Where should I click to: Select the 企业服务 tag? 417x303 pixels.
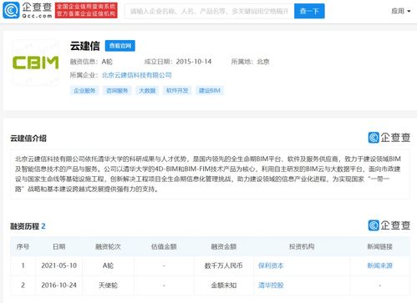pos(84,90)
